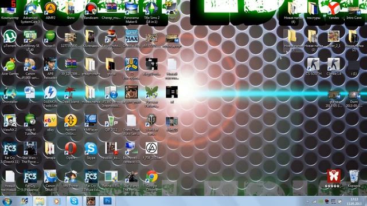Open the CS-SOUTH shortcut

pos(314,67)
